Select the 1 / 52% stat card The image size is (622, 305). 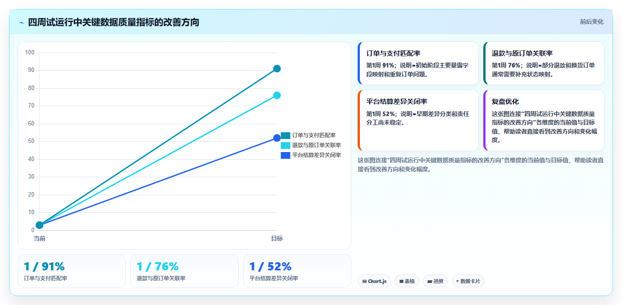point(297,271)
